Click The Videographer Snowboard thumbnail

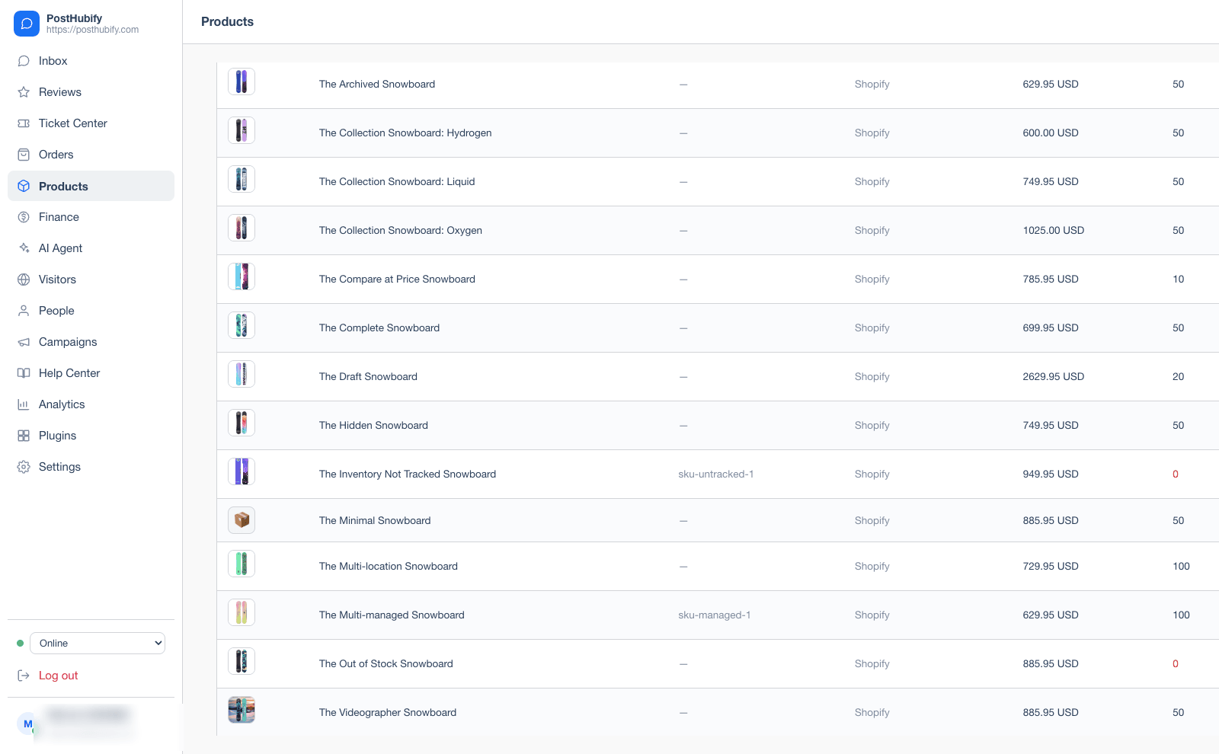tap(242, 710)
